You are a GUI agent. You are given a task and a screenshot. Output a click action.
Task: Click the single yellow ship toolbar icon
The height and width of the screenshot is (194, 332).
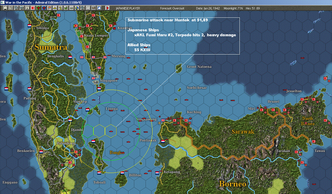[x=55, y=8]
